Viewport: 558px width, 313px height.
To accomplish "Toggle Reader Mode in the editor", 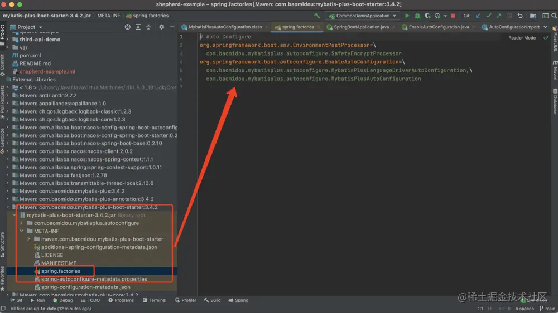I will pos(522,38).
